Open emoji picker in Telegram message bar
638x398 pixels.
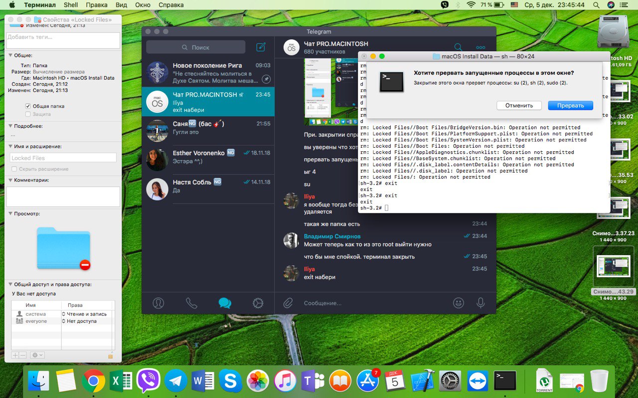[458, 302]
